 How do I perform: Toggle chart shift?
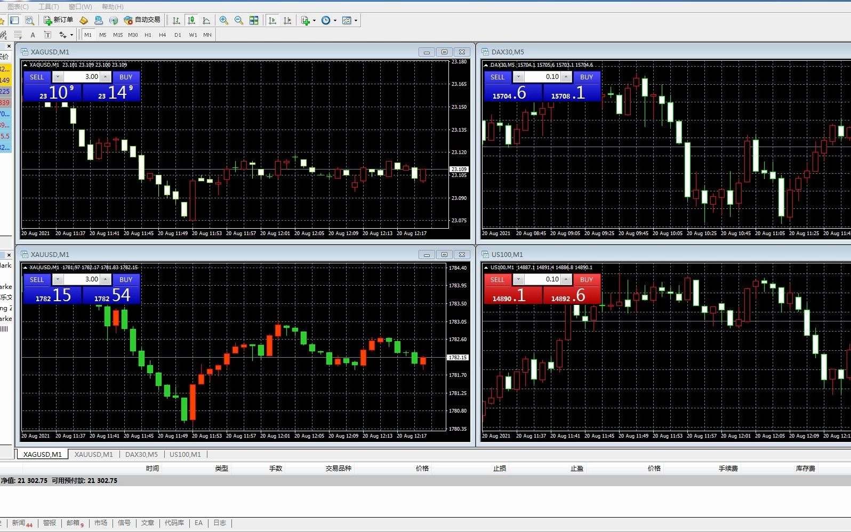[x=287, y=20]
